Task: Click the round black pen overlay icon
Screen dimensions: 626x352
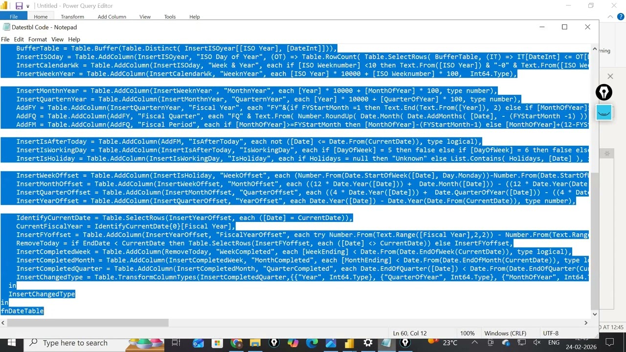Action: click(x=604, y=92)
